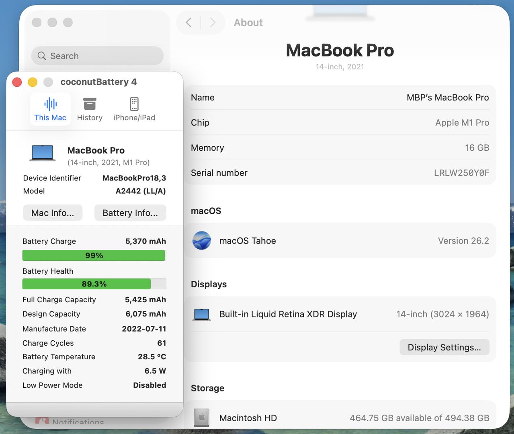Click the macOS Tahoe logo icon
This screenshot has width=514, height=434.
coord(202,241)
